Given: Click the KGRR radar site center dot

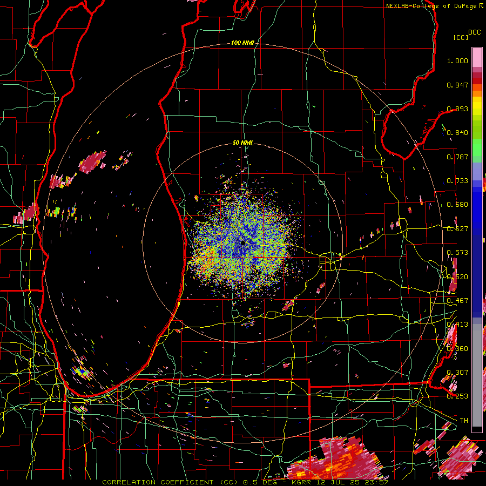Looking at the screenshot, I should [242, 244].
